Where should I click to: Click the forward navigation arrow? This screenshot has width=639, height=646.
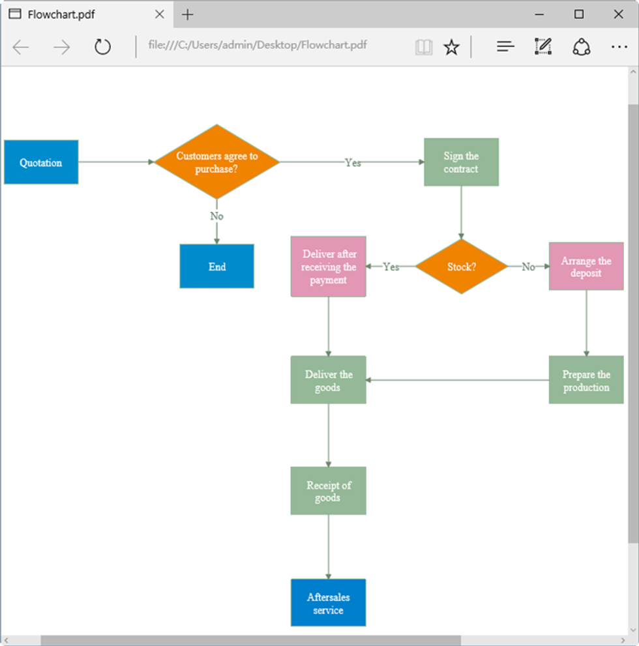61,46
